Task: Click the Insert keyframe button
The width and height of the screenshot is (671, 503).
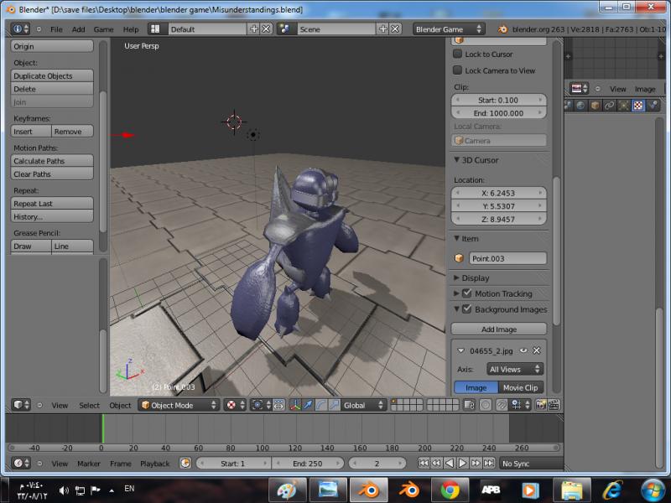Action: point(31,132)
